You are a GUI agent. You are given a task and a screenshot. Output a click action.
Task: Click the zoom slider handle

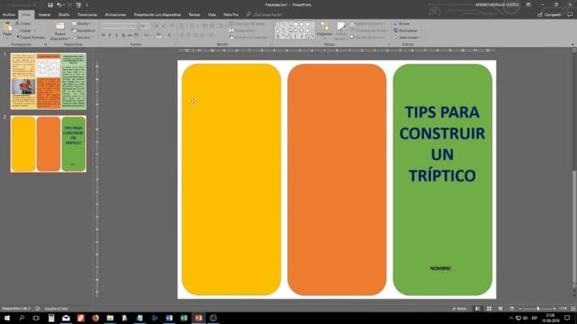(538, 308)
